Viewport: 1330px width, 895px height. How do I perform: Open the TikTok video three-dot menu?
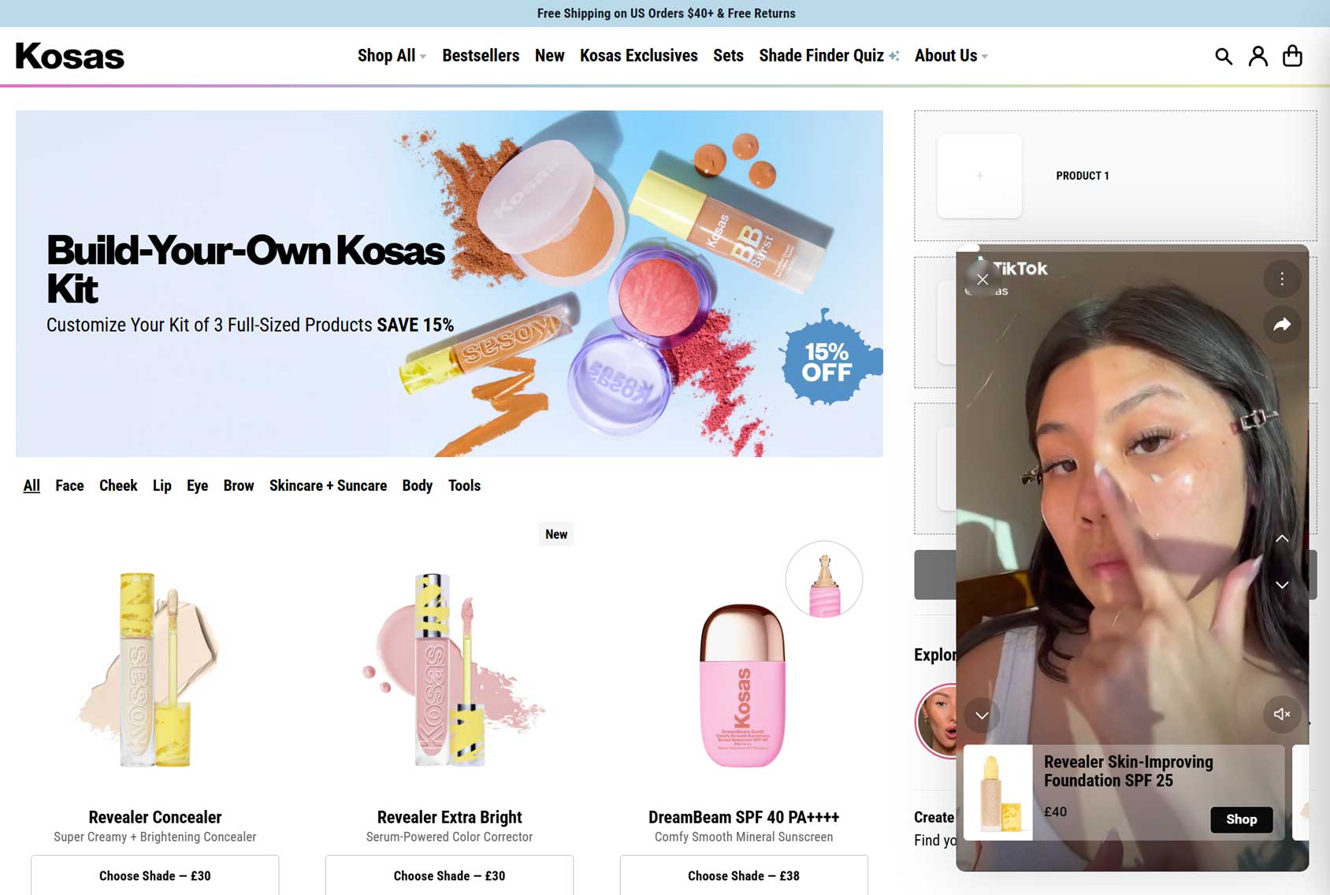tap(1282, 279)
